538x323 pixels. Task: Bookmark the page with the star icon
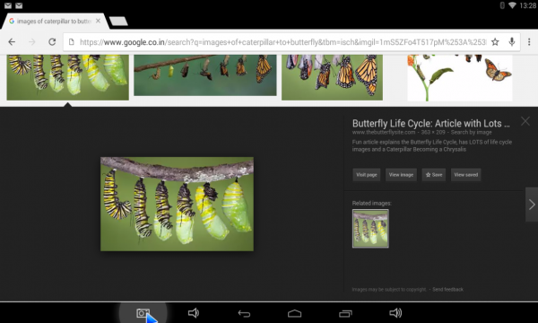[495, 42]
